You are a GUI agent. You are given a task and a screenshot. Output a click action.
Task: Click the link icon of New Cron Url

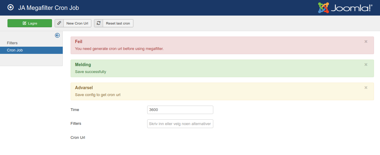coord(59,23)
